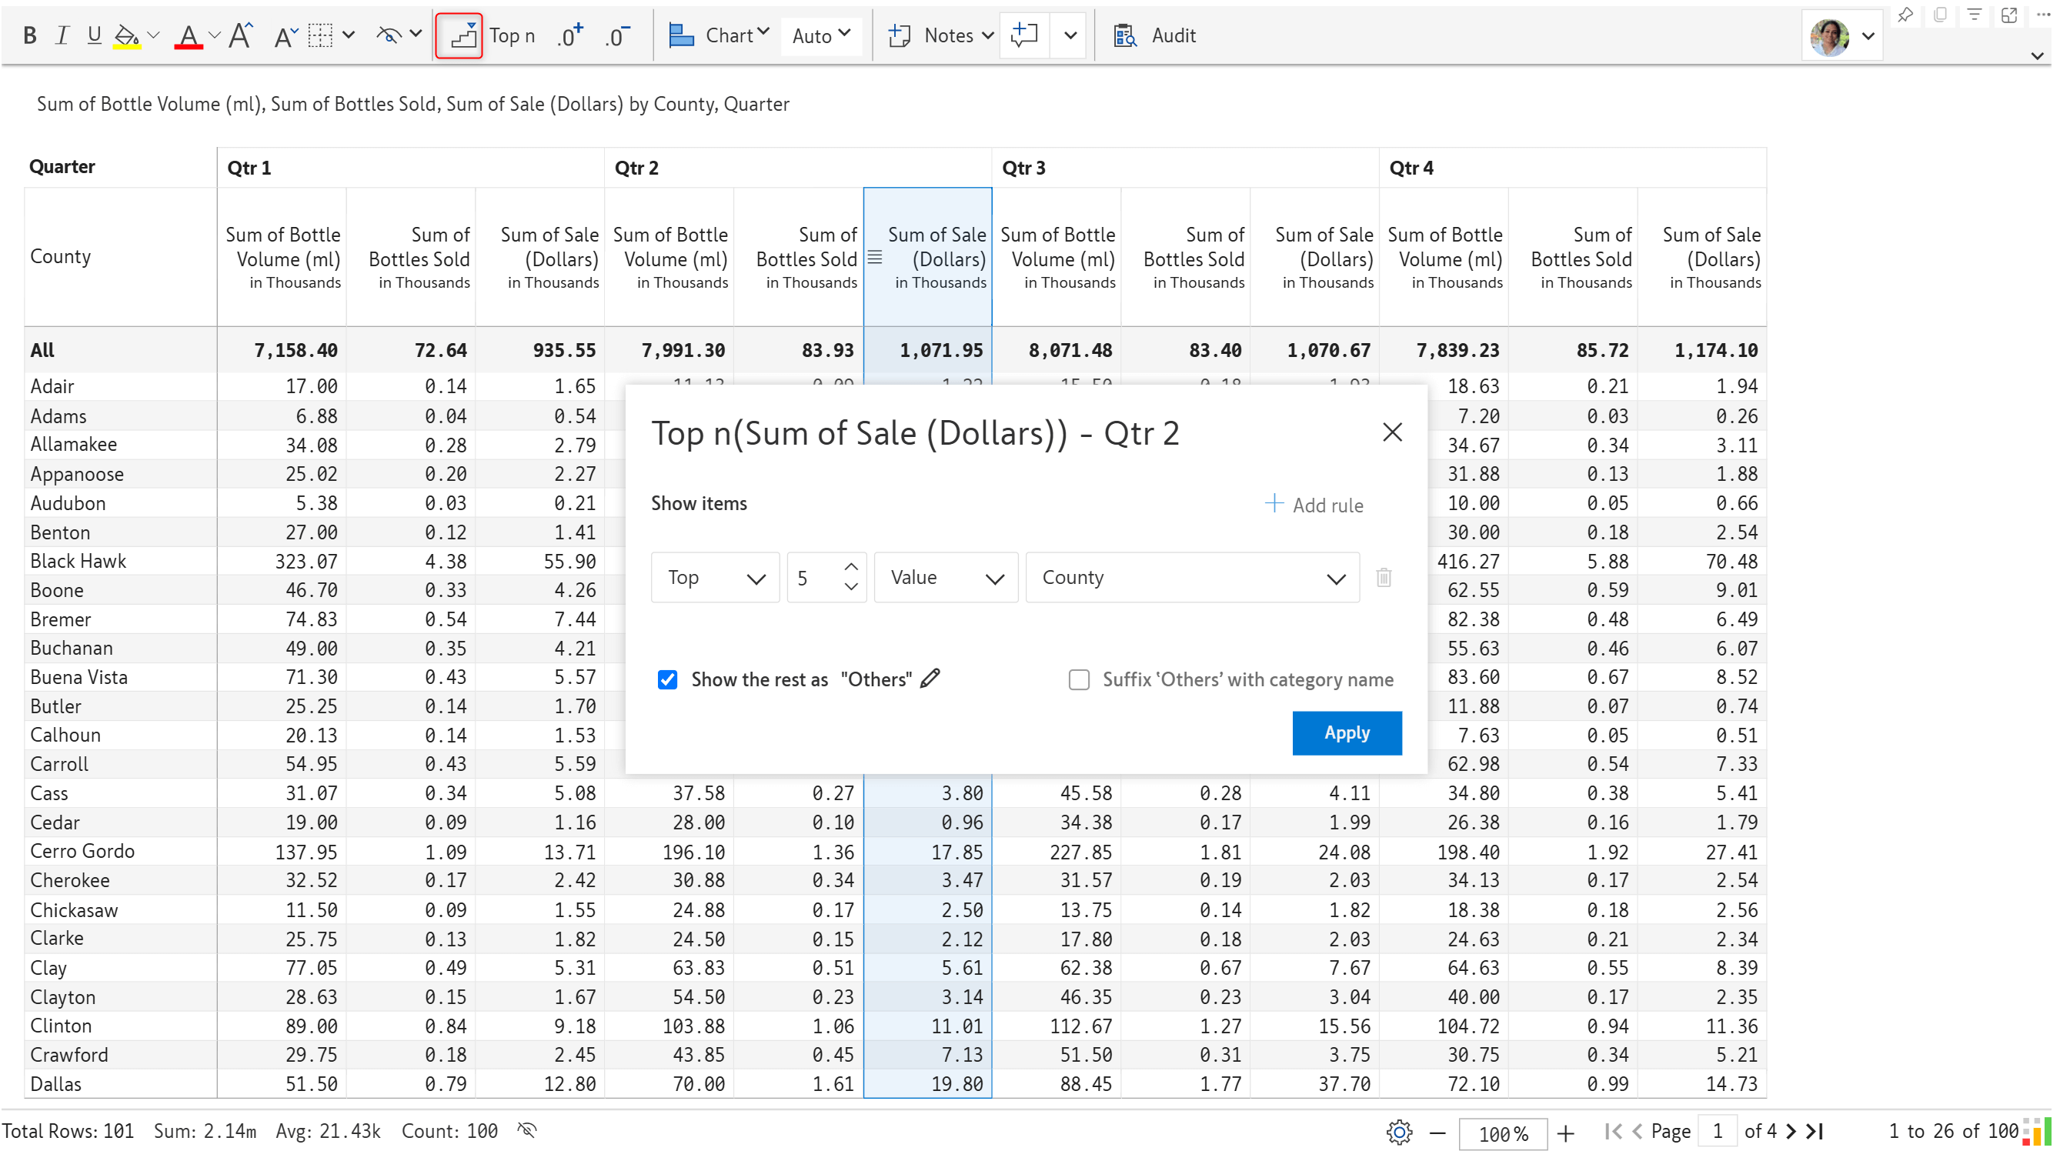Image resolution: width=2060 pixels, height=1151 pixels.
Task: Click the Top N filter icon in toolbar
Action: click(x=459, y=35)
